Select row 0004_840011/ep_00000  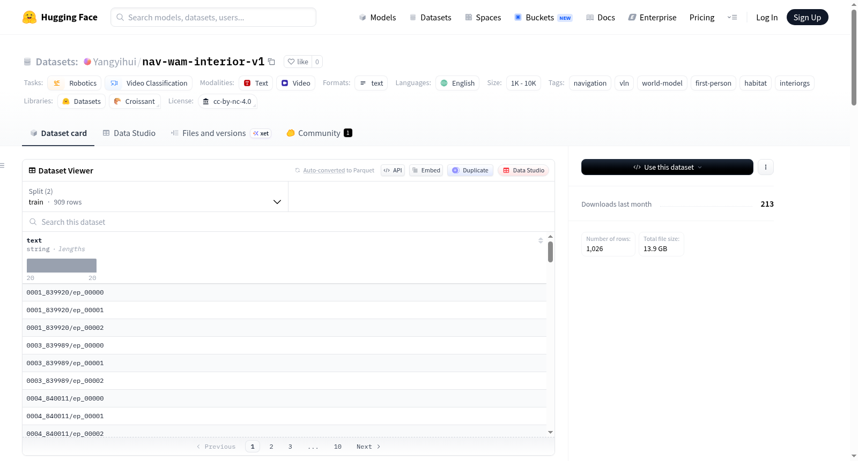click(x=284, y=398)
